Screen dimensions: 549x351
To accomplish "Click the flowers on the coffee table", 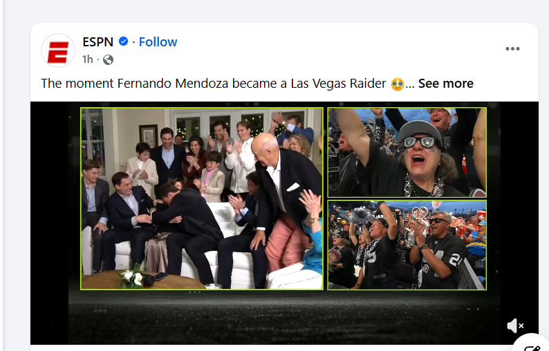I will tap(131, 276).
